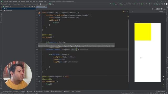Click the warnings indicator in editor corner
The width and height of the screenshot is (168, 94).
coord(124,11)
